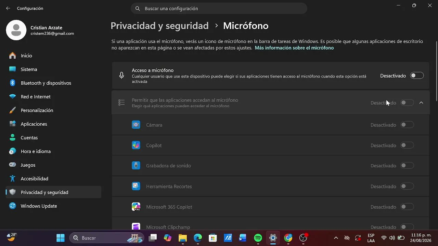438x246 pixels.
Task: Click the microphone icon beside Acceso a micrófono
Action: pyautogui.click(x=121, y=76)
